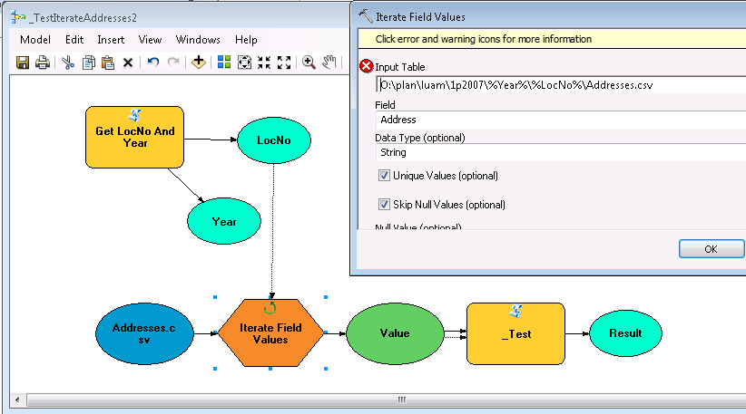Viewport: 746px width, 414px height.
Task: Toggle the Skip Null Values checkbox
Action: (384, 205)
